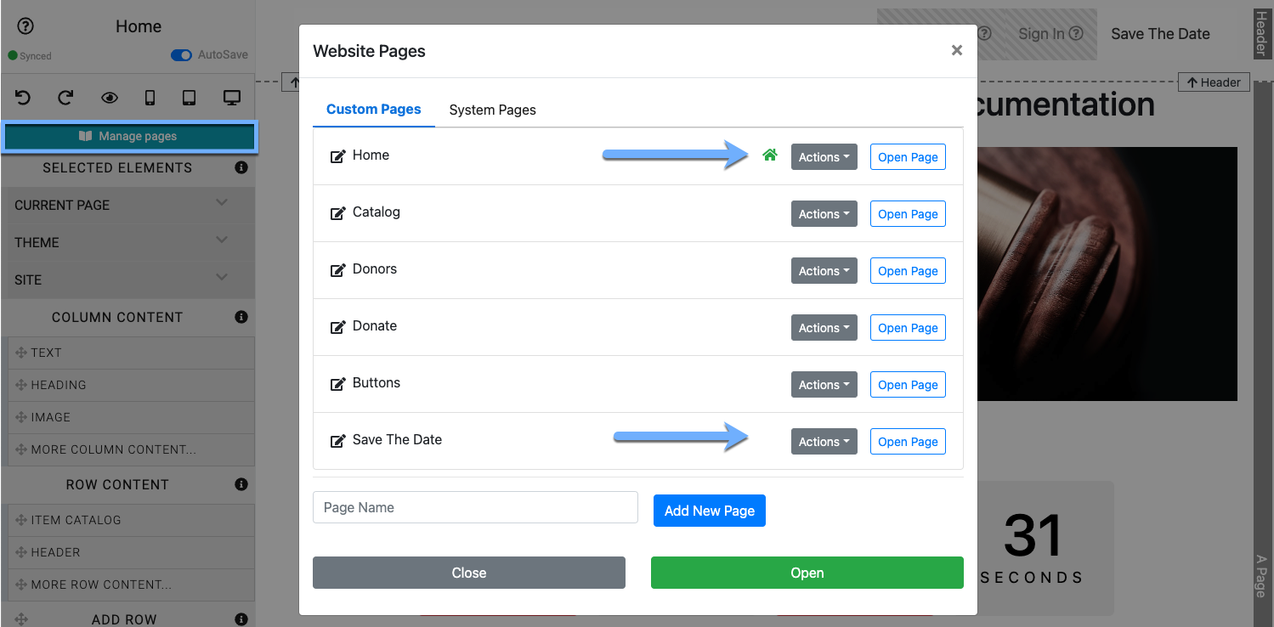Click the undo arrow icon
This screenshot has height=627, width=1274.
[x=23, y=98]
